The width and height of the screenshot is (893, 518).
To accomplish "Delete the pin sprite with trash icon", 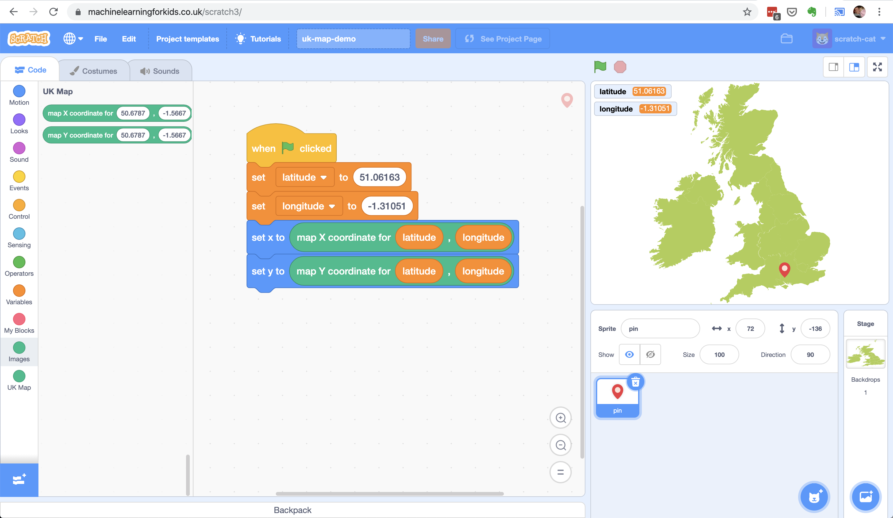I will (635, 382).
